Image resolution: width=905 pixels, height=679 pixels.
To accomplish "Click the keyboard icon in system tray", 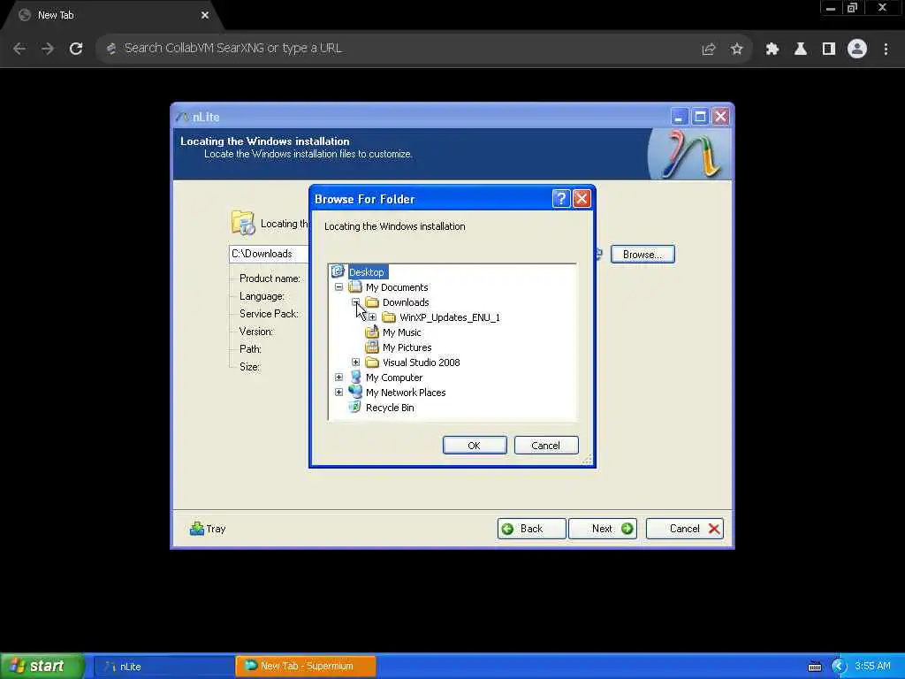I will (814, 667).
